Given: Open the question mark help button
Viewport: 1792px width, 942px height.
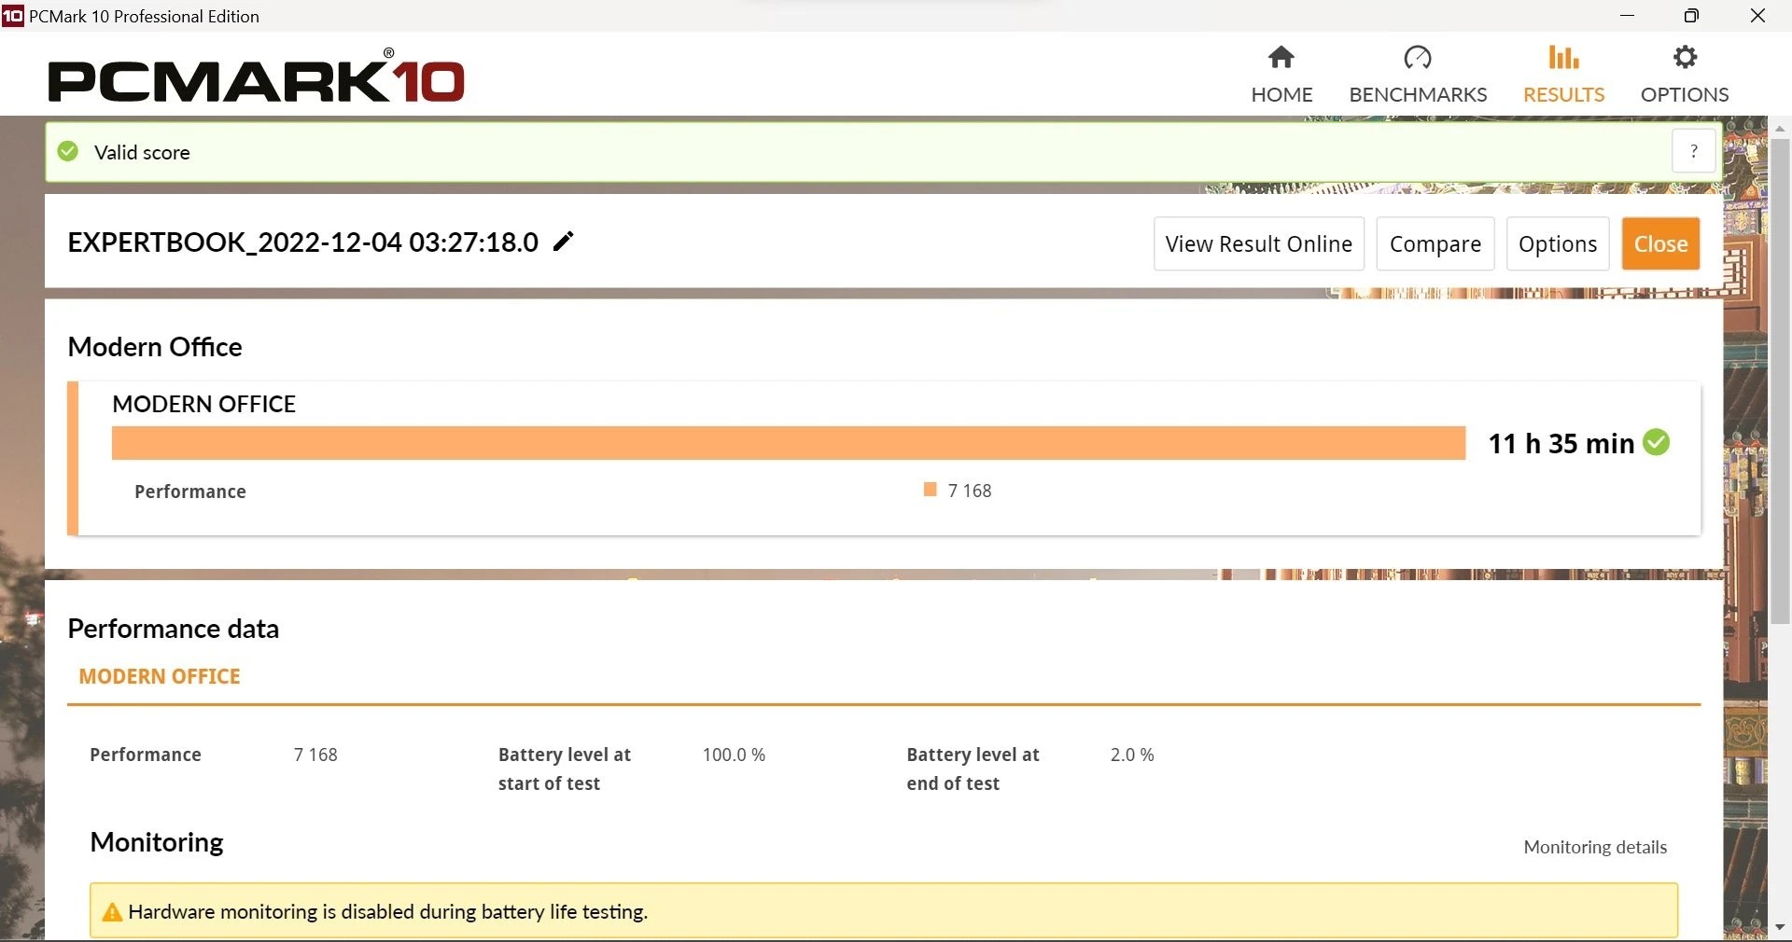Looking at the screenshot, I should [x=1693, y=151].
